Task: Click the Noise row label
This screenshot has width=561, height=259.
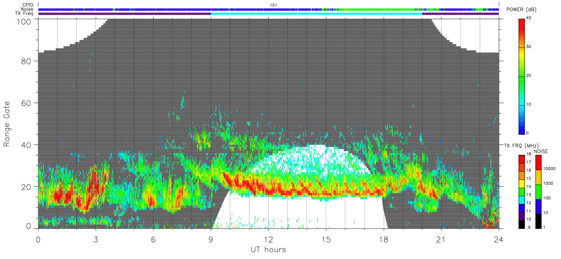Action: pyautogui.click(x=27, y=9)
